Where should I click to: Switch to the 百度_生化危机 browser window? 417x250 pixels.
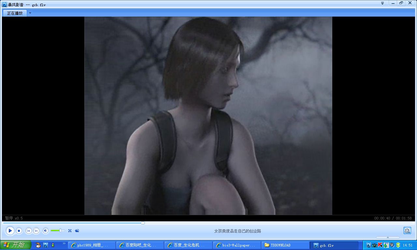pyautogui.click(x=189, y=245)
